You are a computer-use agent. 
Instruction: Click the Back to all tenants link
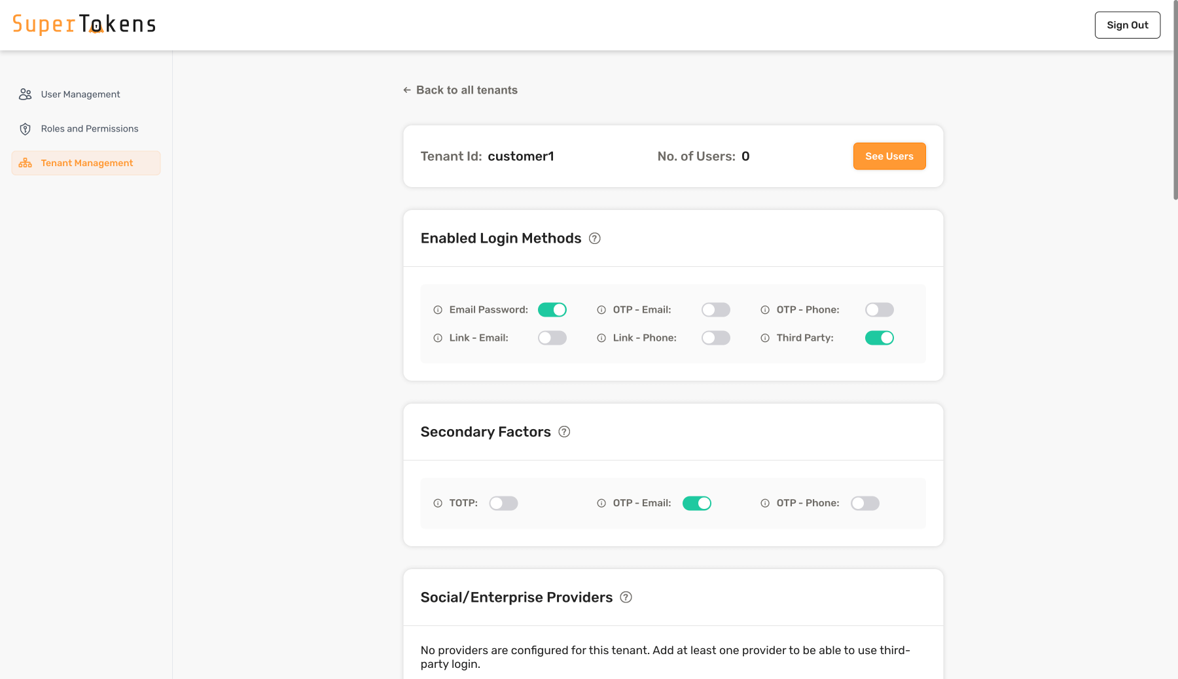(466, 90)
